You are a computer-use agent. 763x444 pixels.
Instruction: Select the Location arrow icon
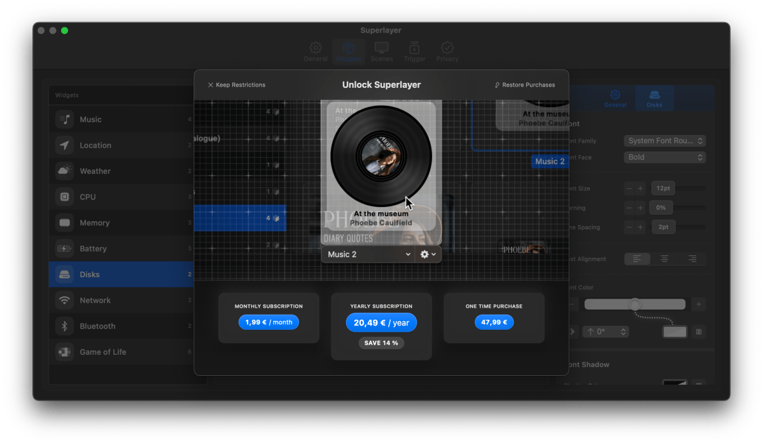point(64,145)
